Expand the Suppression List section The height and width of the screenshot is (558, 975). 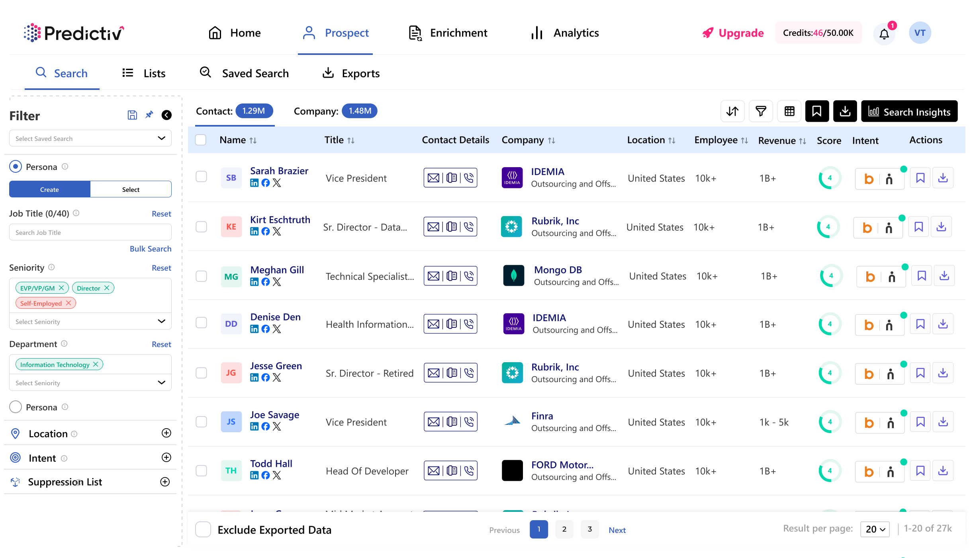tap(165, 482)
